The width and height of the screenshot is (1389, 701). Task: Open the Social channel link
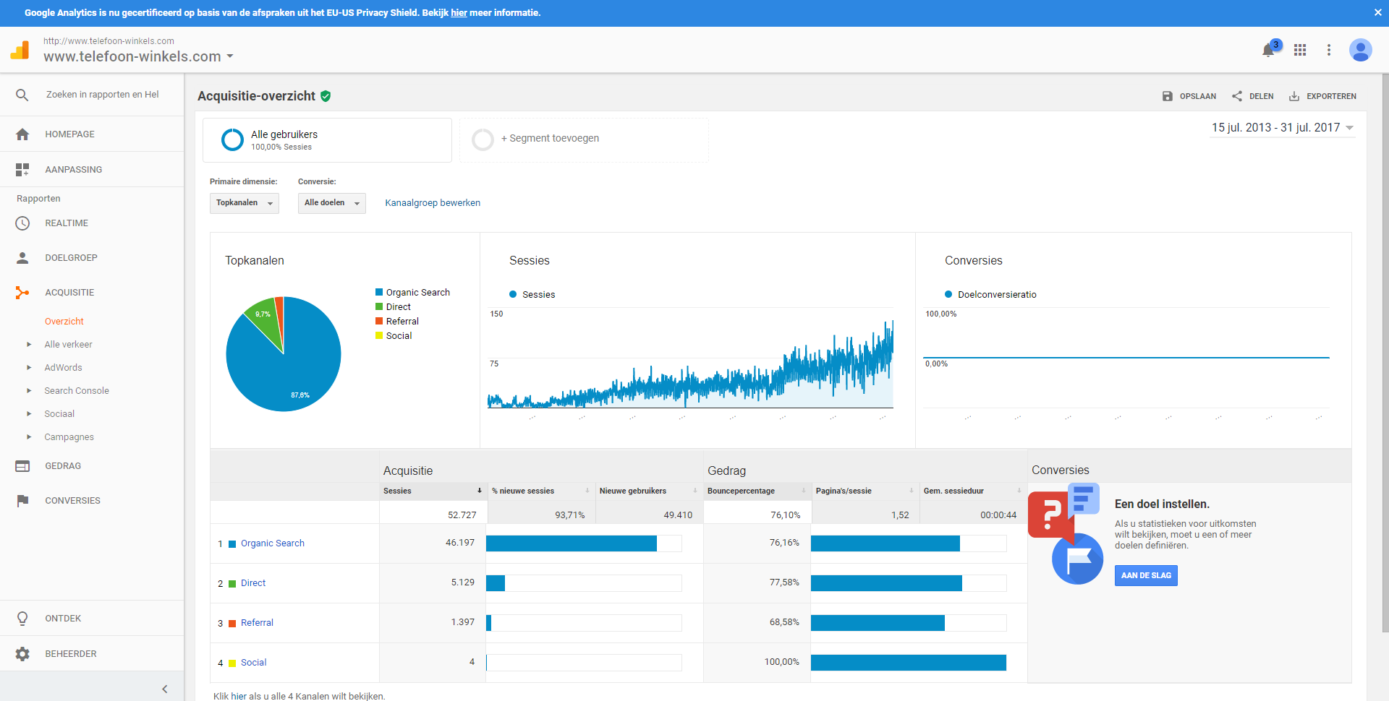253,663
